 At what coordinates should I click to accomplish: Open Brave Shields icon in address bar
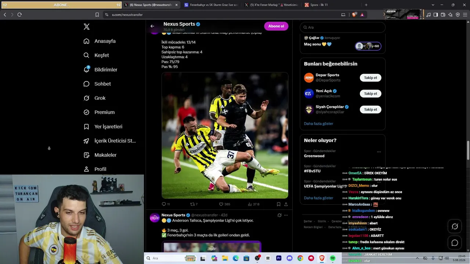tap(354, 15)
